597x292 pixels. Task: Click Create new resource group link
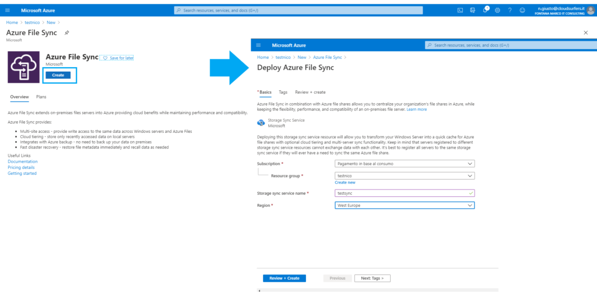tap(345, 182)
